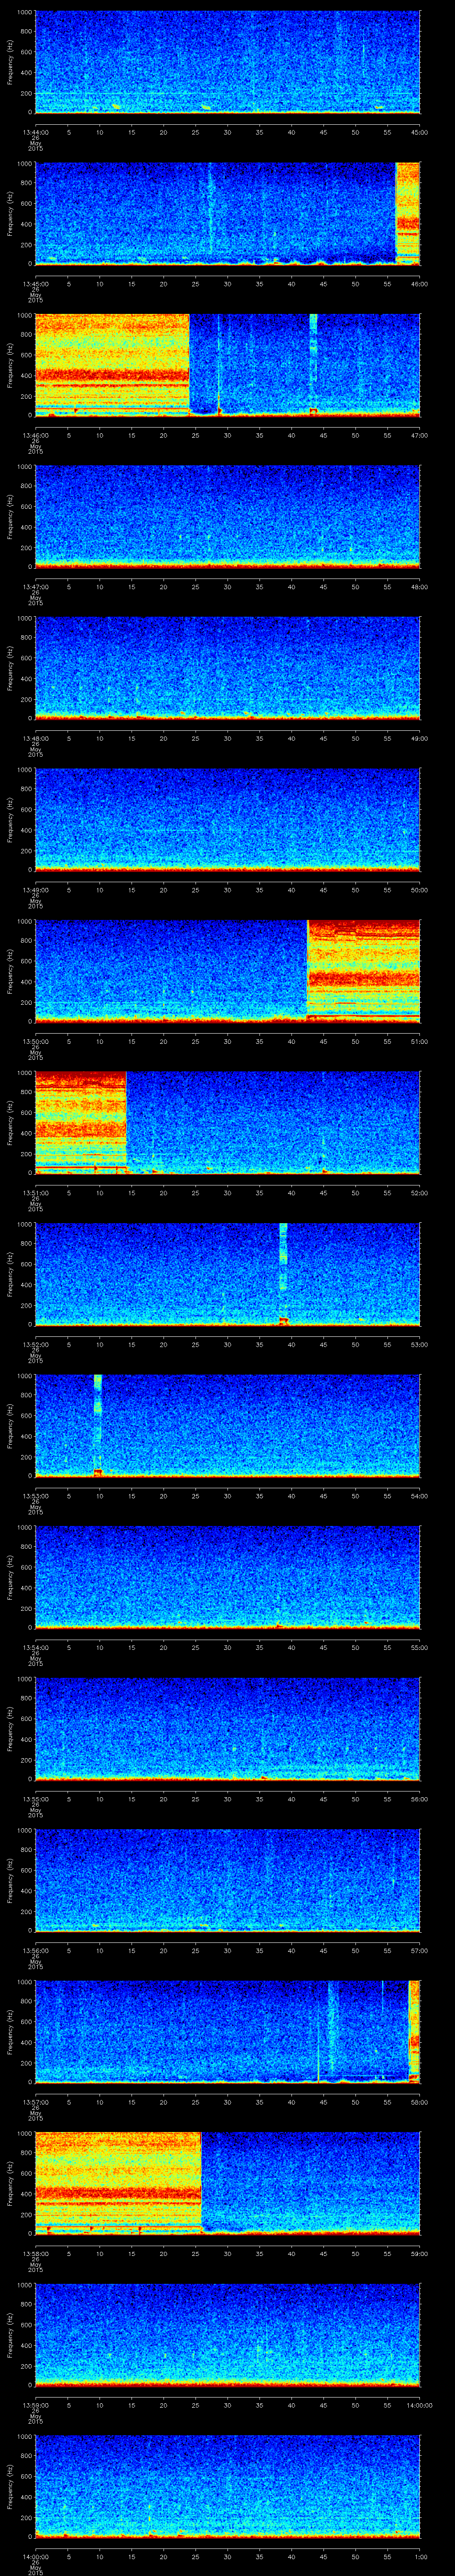Select the 13:53:00 axis time label

click(x=35, y=1496)
